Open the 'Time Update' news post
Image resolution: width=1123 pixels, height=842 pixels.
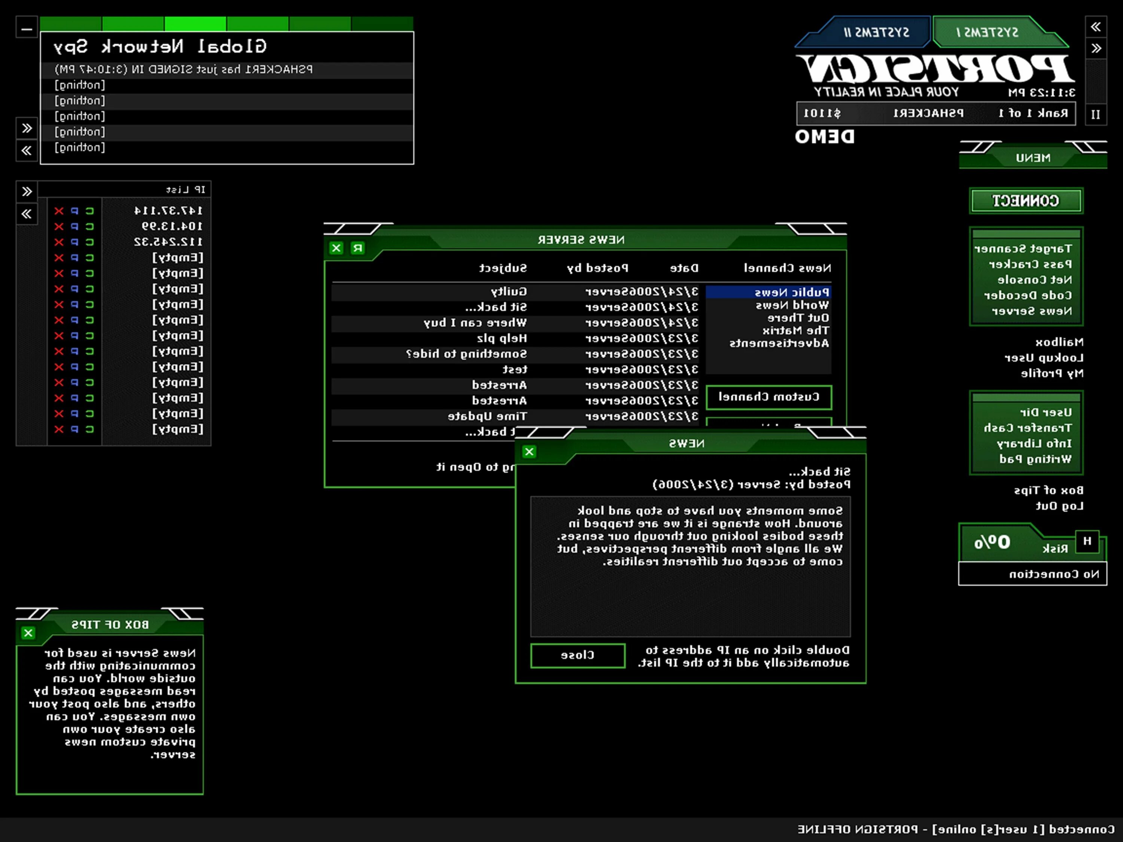click(515, 417)
